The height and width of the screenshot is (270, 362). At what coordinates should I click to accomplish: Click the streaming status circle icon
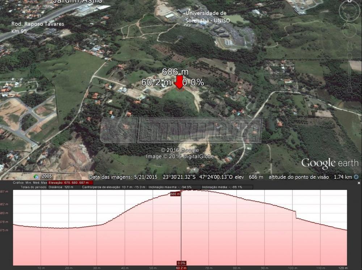tap(356, 177)
